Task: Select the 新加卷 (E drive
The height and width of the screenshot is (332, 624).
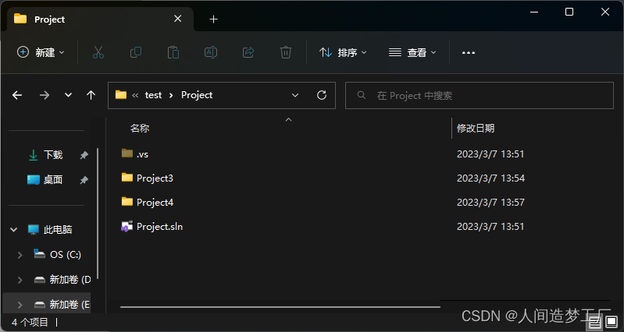Action: [70, 305]
